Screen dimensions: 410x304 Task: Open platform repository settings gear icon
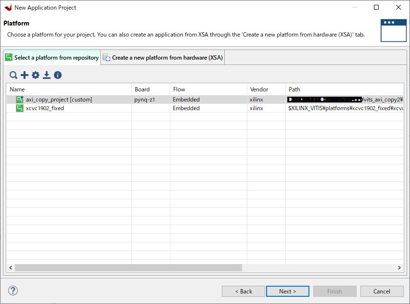tap(36, 76)
